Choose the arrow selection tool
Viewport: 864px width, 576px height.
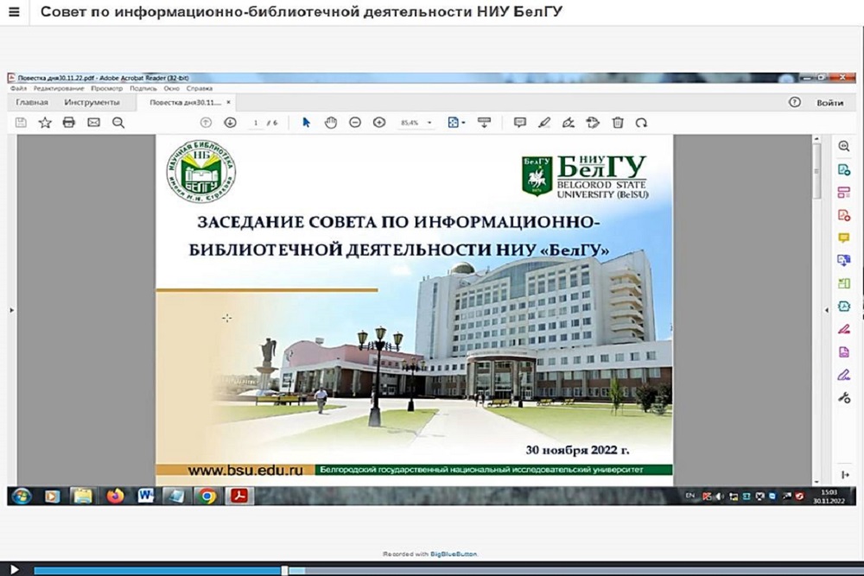(306, 123)
